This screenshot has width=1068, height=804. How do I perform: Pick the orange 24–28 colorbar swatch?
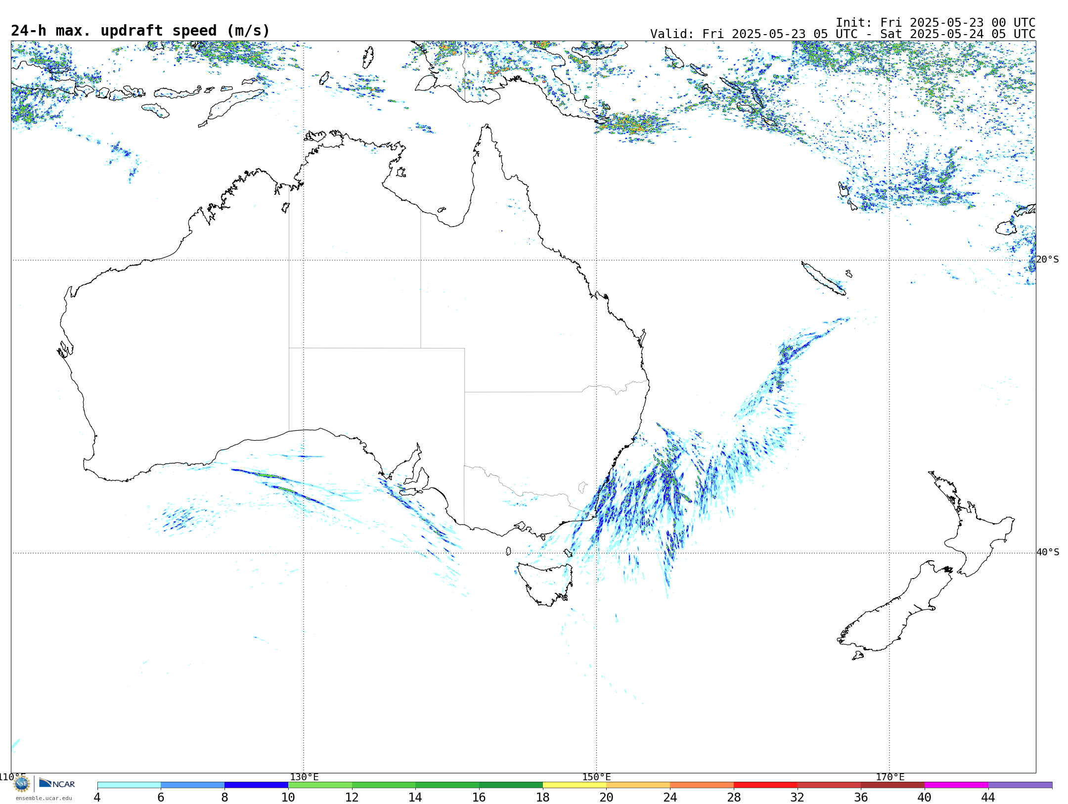702,785
